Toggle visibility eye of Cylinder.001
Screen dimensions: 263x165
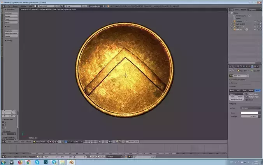click(255, 24)
